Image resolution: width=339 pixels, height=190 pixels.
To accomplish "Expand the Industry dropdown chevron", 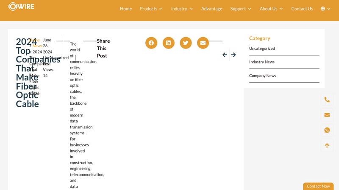I will 191,9.
